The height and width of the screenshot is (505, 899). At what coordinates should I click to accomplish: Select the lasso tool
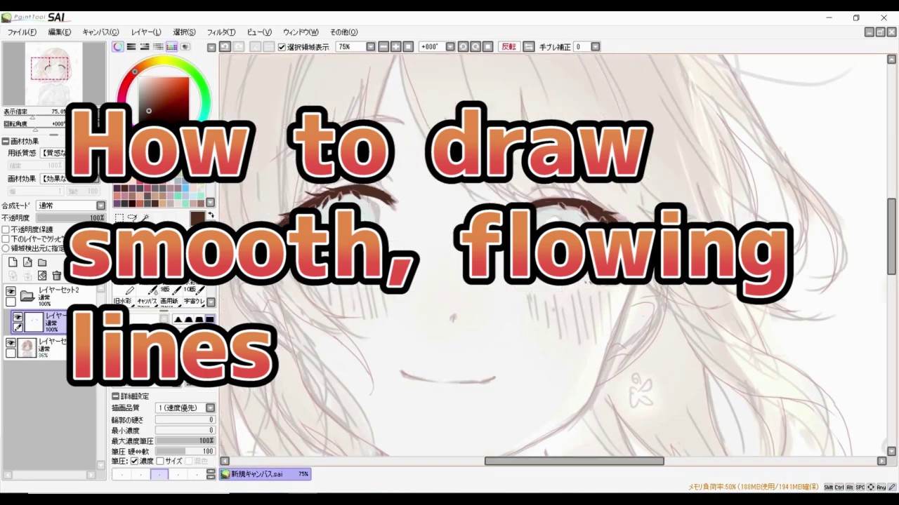click(x=132, y=218)
